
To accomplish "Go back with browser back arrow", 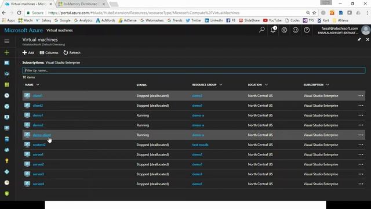I will click(x=4, y=13).
